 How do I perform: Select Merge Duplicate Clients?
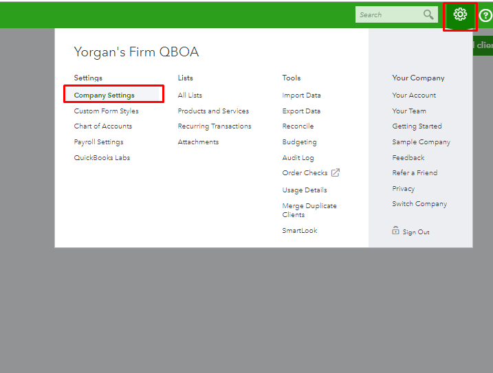pos(309,210)
